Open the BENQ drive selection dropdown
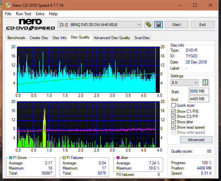The width and height of the screenshot is (221, 181). tap(100, 25)
